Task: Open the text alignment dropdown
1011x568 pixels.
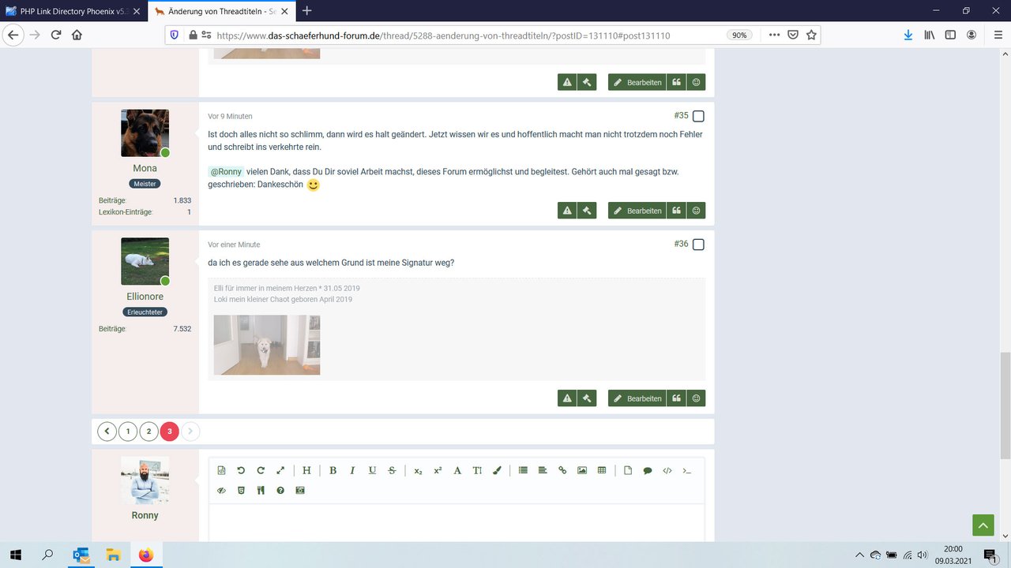Action: point(543,471)
